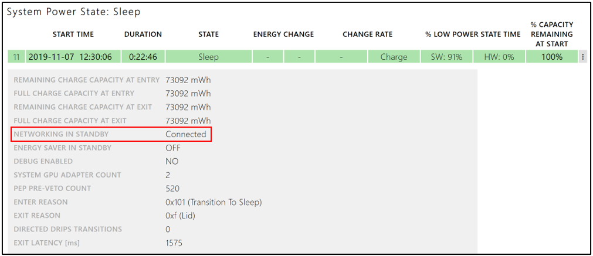Viewport: 593px width, 256px height.
Task: Click the ENERGY CHANGE column header
Action: [x=283, y=35]
